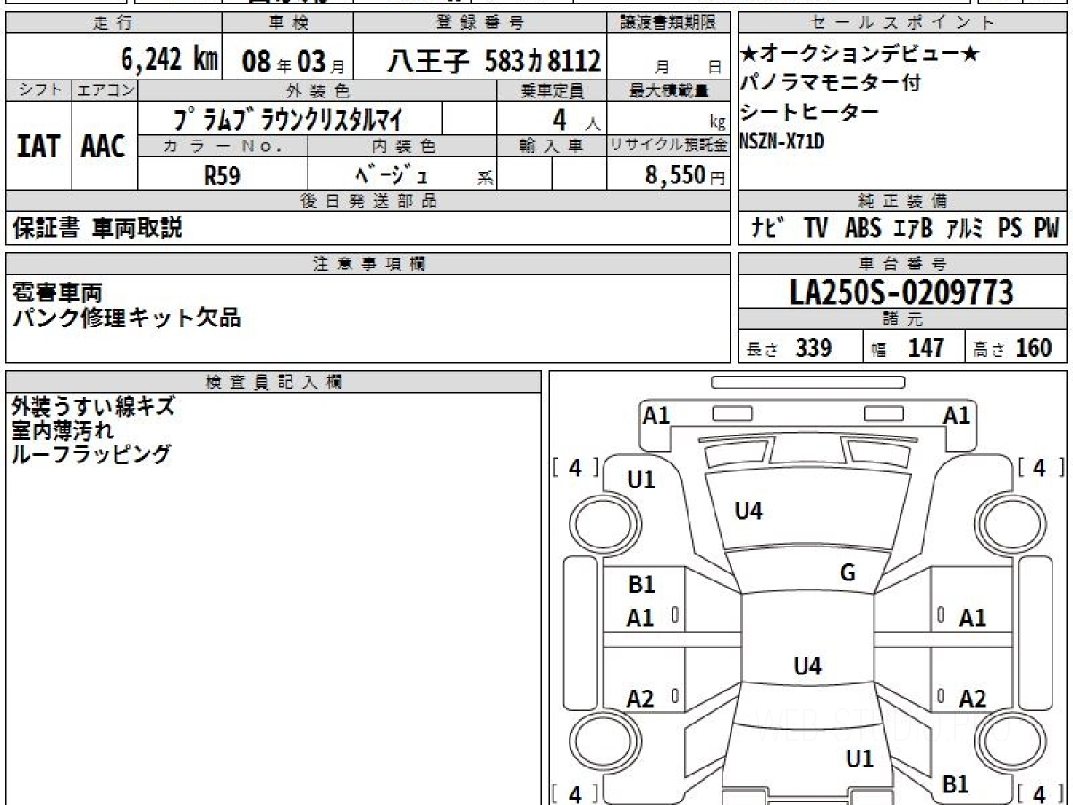Click the B1 mark on the front door

point(641,585)
